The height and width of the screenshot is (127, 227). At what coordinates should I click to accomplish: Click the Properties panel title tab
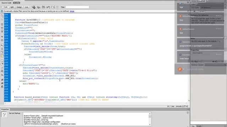tap(5, 109)
